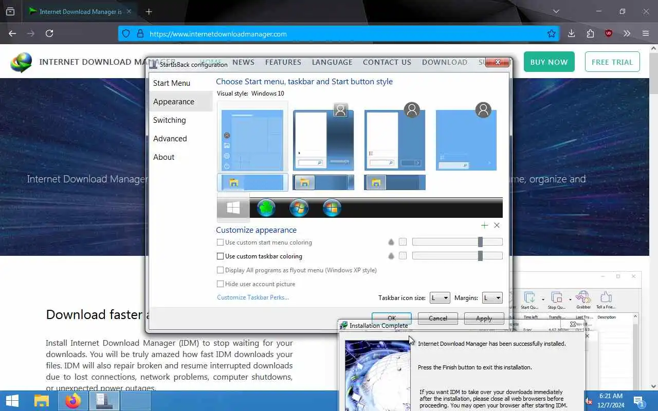The height and width of the screenshot is (411, 658).
Task: List all open tabs dropdown in Firefox
Action: (x=556, y=11)
